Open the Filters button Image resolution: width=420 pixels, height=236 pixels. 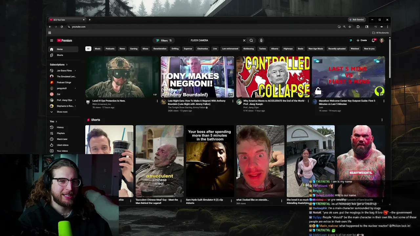click(x=164, y=40)
